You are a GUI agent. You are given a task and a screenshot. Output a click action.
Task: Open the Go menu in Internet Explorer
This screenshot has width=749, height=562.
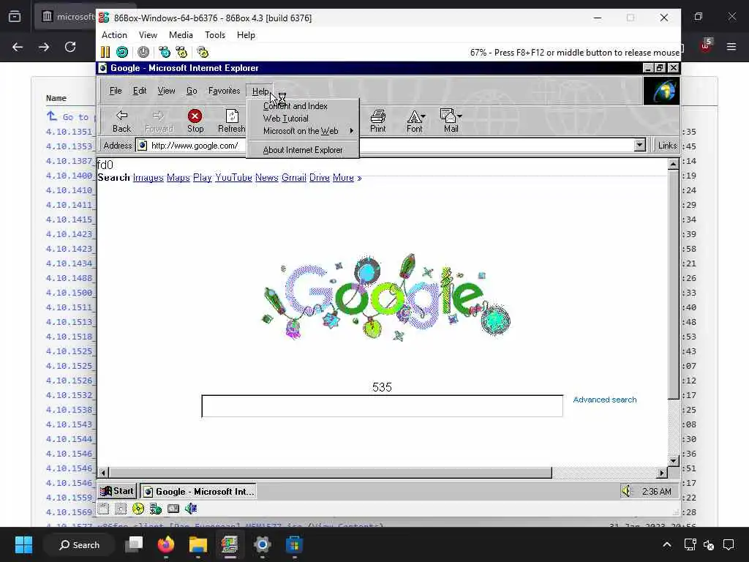[192, 91]
